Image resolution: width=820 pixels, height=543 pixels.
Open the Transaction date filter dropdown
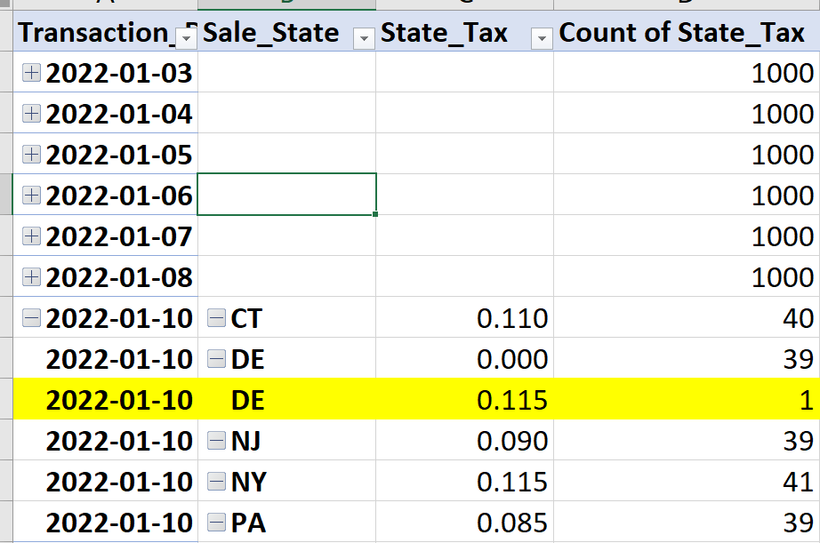pyautogui.click(x=186, y=38)
